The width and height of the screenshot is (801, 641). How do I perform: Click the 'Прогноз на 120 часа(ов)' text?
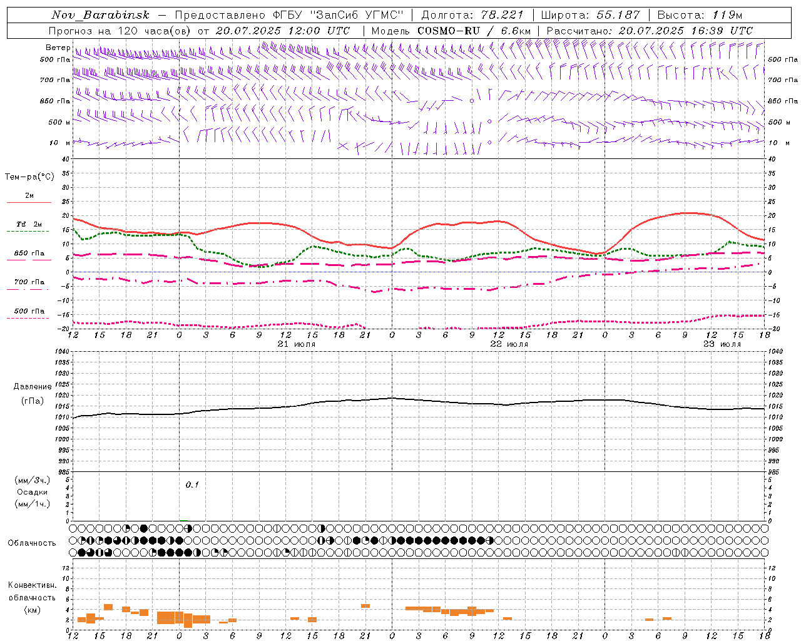pyautogui.click(x=121, y=31)
